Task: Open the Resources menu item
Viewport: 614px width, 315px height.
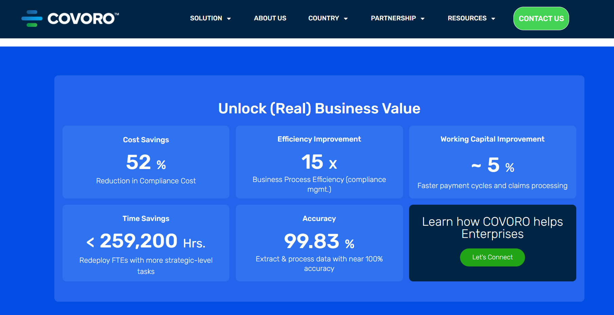Action: 467,18
